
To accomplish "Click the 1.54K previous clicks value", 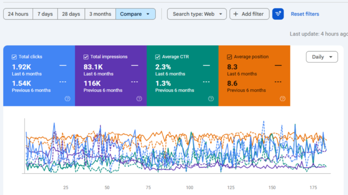I will coord(22,84).
